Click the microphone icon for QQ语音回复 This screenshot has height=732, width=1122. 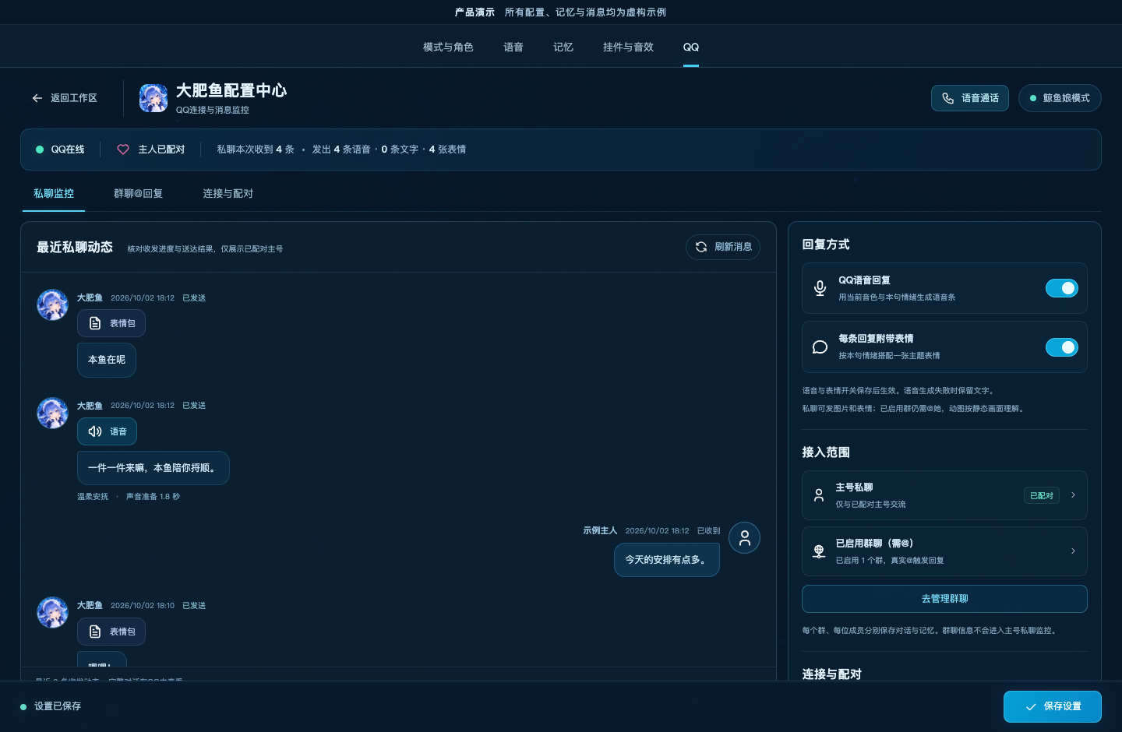(x=820, y=288)
